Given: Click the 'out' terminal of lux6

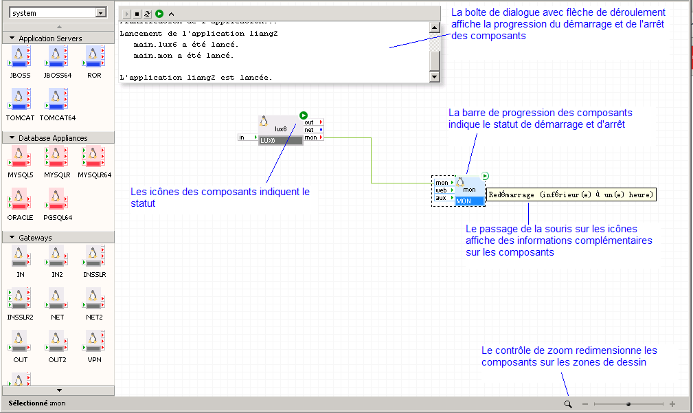Looking at the screenshot, I should click(314, 122).
